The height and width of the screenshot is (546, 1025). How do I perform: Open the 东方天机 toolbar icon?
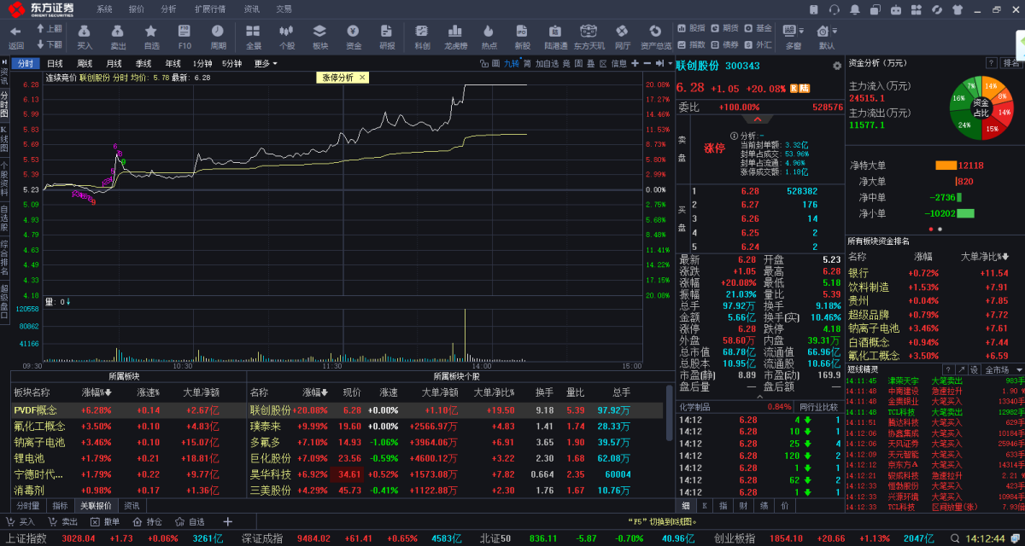(x=589, y=36)
